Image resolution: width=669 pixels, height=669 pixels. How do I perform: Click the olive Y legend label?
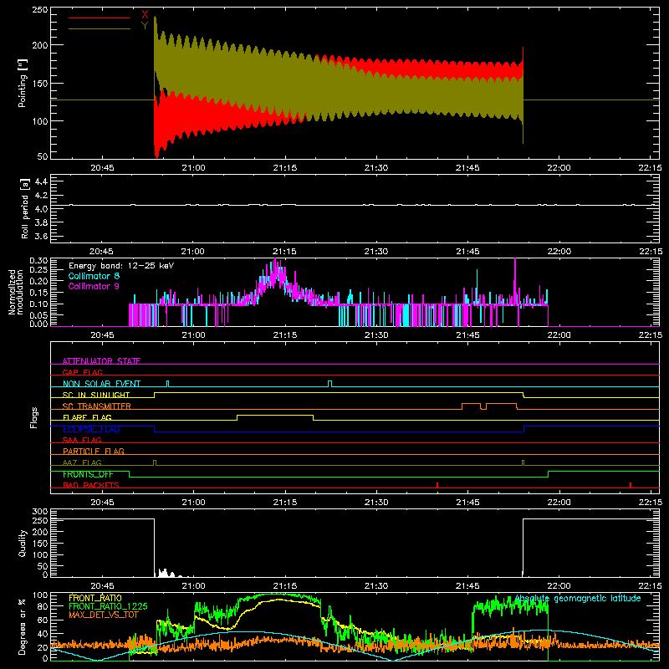coord(145,26)
